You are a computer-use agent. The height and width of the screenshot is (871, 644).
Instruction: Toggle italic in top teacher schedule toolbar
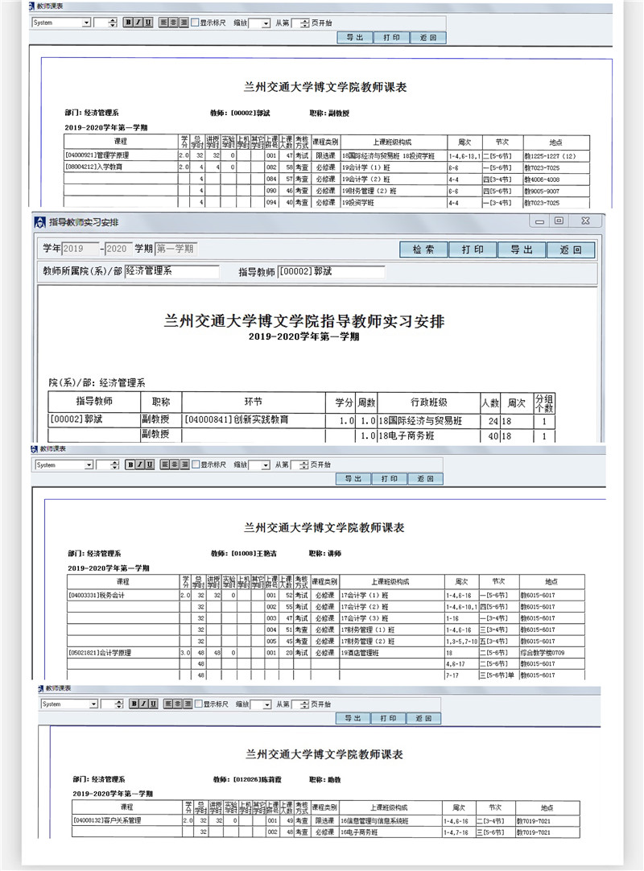pyautogui.click(x=138, y=23)
